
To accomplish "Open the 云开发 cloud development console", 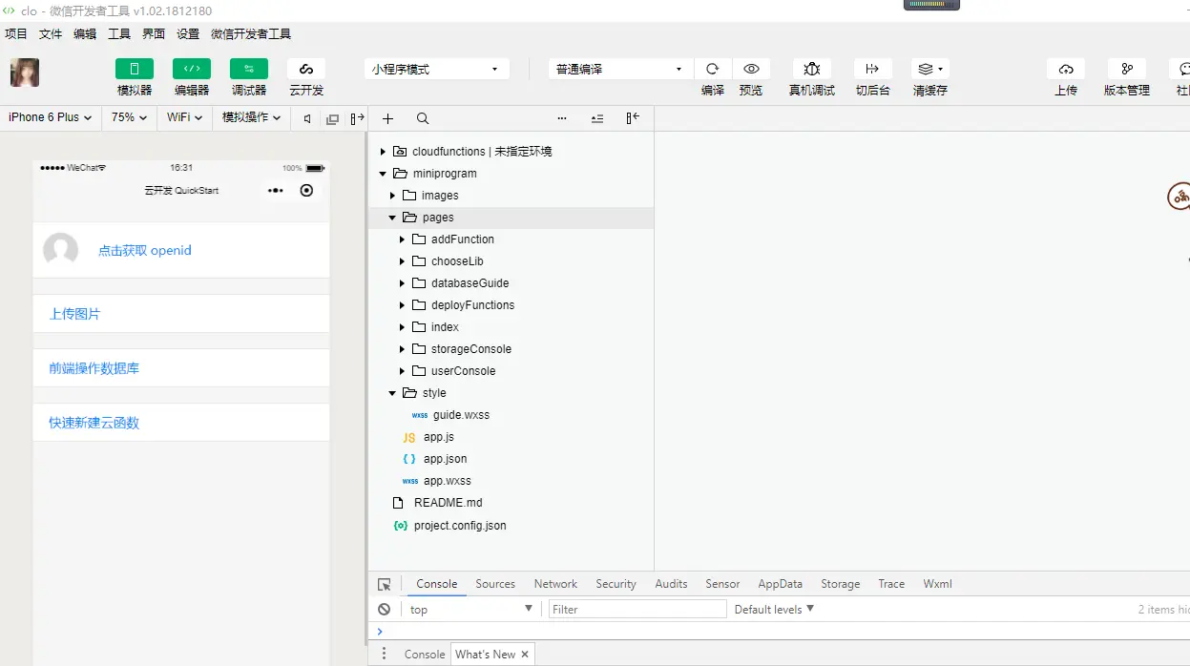I will pyautogui.click(x=306, y=69).
